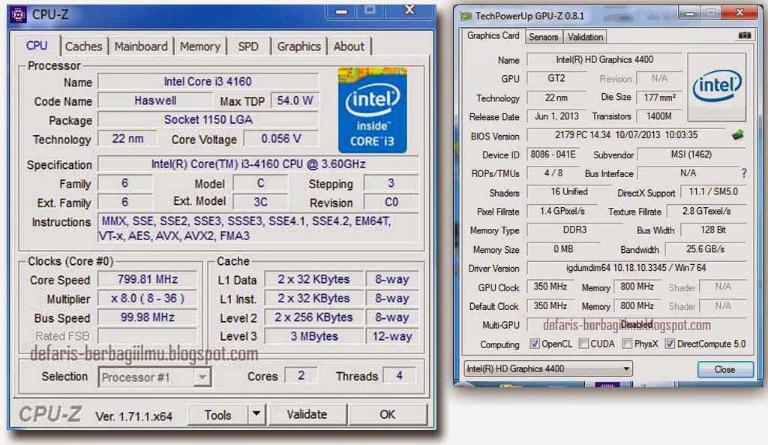Uncheck the OpenCL computing checkbox
This screenshot has height=445, width=768.
tap(535, 344)
